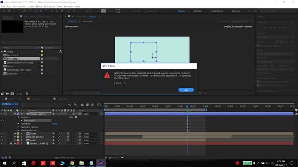Select the Clone Stamp tool
Screen dimensions: 298x167
pos(57,11)
